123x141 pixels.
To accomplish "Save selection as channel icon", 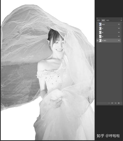I will [x=112, y=103].
